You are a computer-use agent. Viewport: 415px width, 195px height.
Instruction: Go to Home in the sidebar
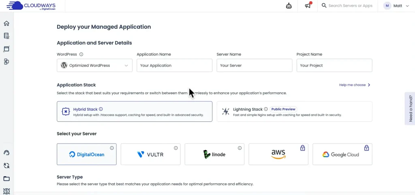6,23
